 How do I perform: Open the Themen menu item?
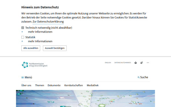[x=40, y=85]
